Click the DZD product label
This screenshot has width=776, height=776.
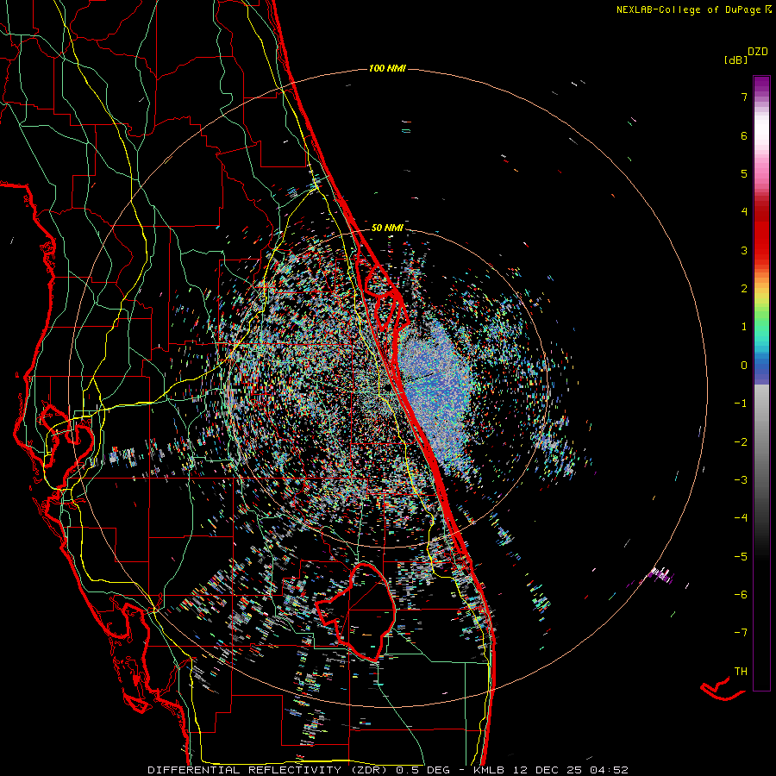point(758,52)
